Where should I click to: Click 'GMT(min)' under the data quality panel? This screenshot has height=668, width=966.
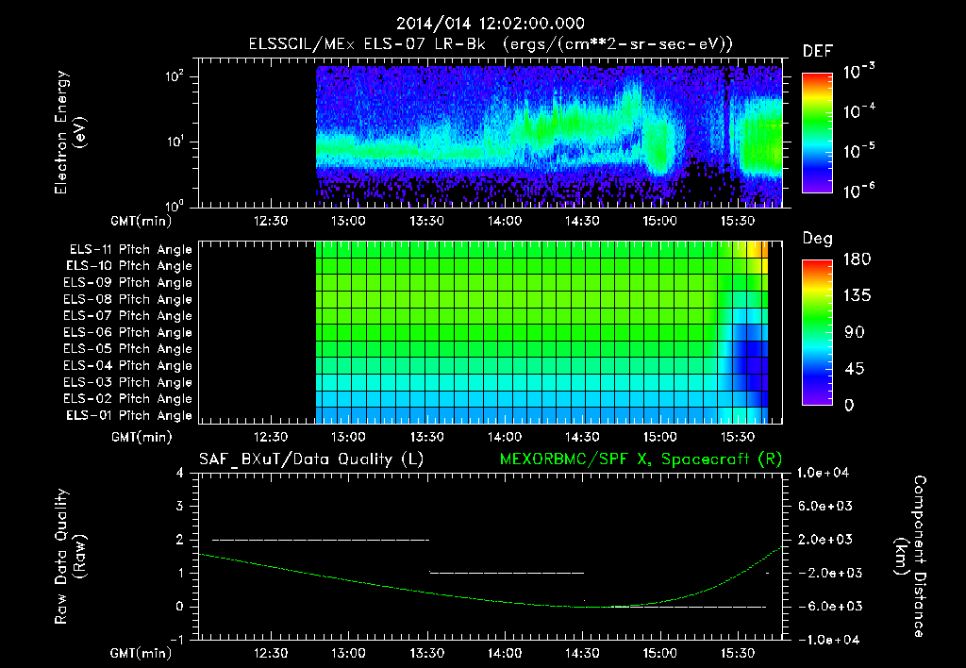[x=141, y=654]
